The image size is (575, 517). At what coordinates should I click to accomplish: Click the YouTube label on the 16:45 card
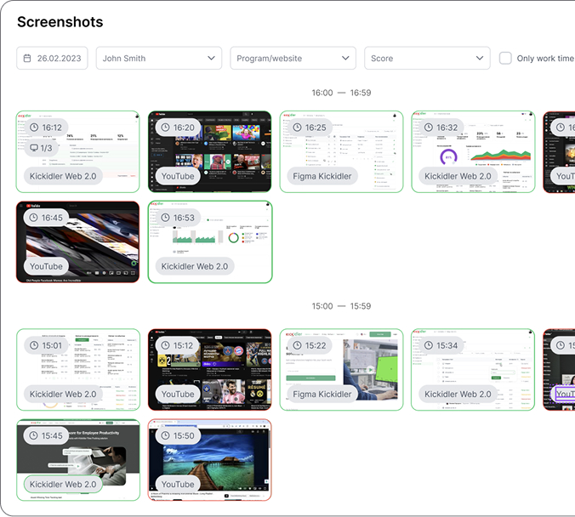tap(46, 266)
